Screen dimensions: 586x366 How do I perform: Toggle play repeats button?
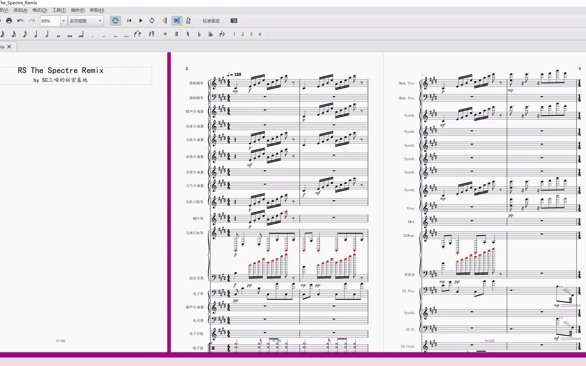click(165, 21)
